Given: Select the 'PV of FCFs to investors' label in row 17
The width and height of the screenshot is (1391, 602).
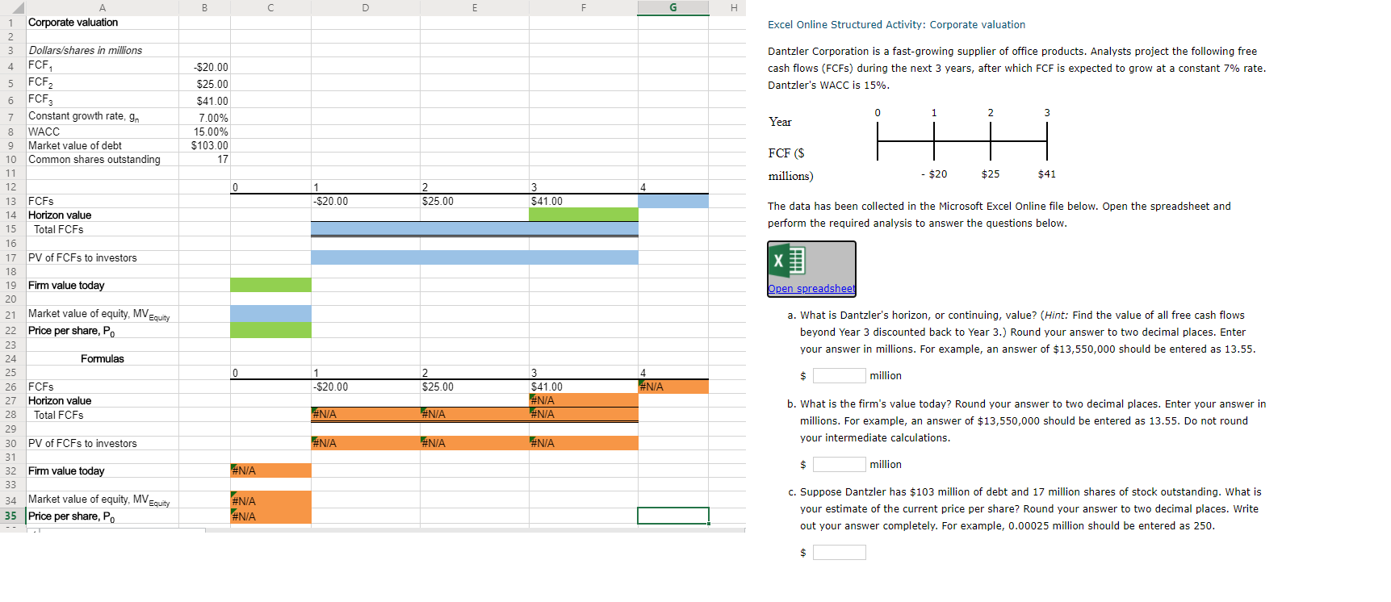Looking at the screenshot, I should [102, 257].
